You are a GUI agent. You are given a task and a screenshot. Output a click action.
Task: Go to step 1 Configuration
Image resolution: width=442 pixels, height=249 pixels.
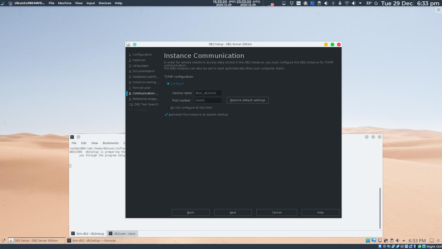pyautogui.click(x=140, y=54)
